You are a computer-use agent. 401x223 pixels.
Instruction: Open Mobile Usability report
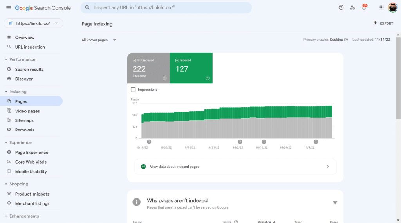coord(31,171)
